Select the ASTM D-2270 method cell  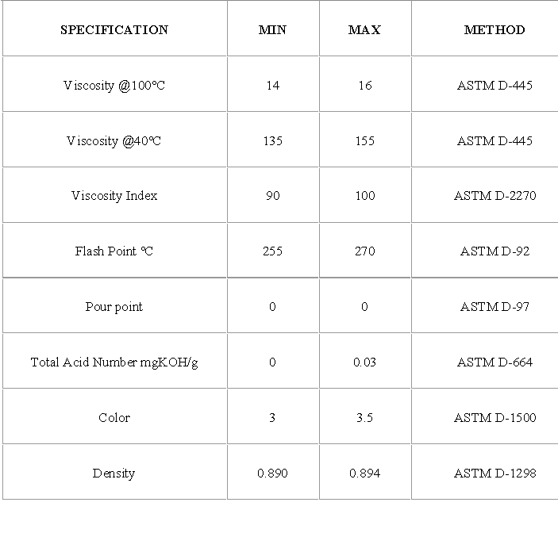tap(495, 196)
